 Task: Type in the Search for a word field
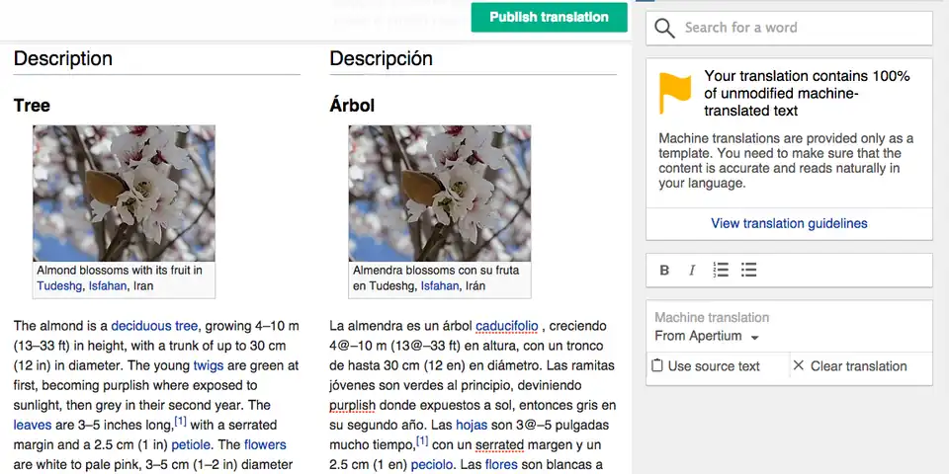(801, 28)
